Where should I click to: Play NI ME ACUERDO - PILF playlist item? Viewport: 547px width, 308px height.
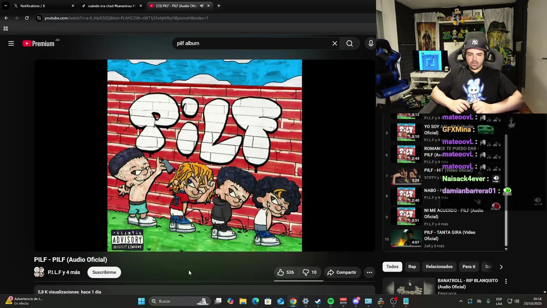pyautogui.click(x=444, y=216)
